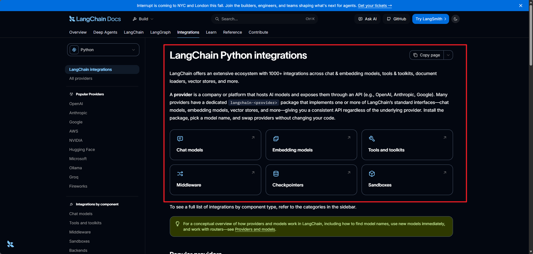Click the Ask AI button

click(367, 19)
